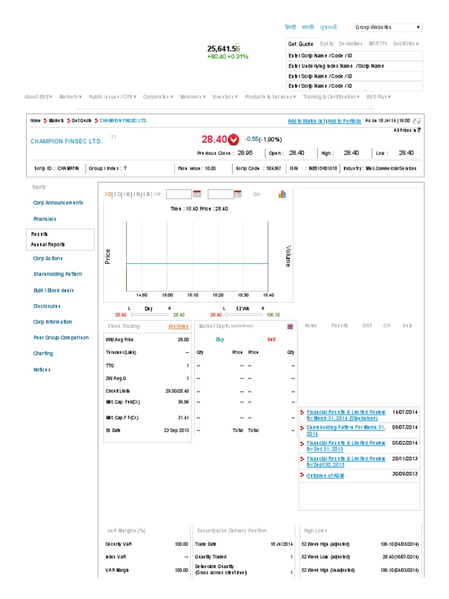This screenshot has width=449, height=599.
Task: Click Add to Watch list link
Action: (x=306, y=121)
